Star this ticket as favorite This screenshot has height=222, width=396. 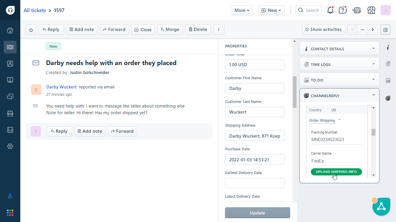(31, 29)
